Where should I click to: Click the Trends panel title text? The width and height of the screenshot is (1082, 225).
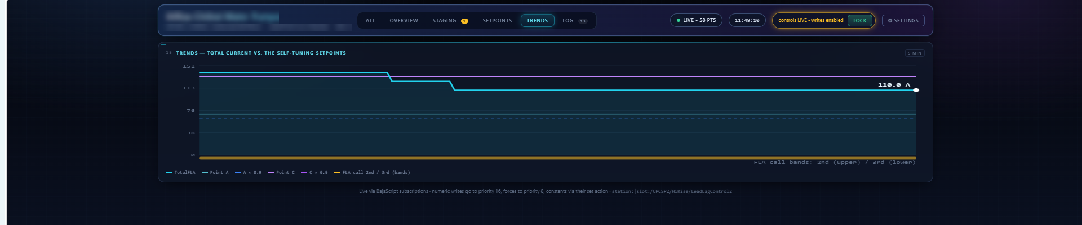[x=261, y=53]
